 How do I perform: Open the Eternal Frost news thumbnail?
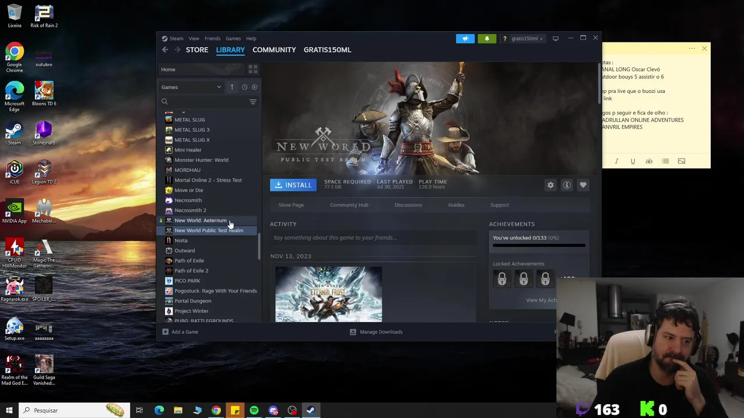(x=328, y=294)
